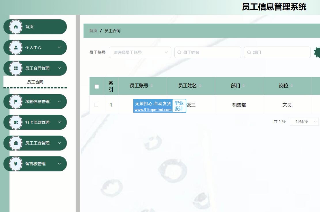Screen dimensions: 320x212
Task: Open the 考勤信息管理 menu label
Action: (37, 101)
